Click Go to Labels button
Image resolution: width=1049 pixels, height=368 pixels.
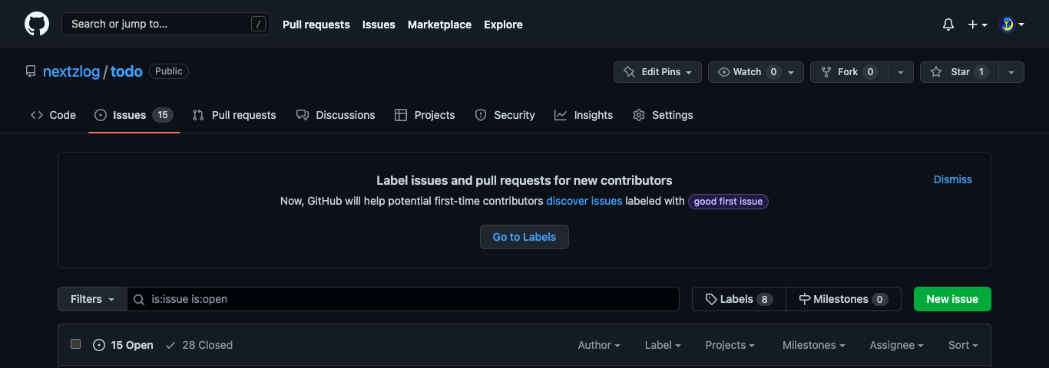click(524, 237)
